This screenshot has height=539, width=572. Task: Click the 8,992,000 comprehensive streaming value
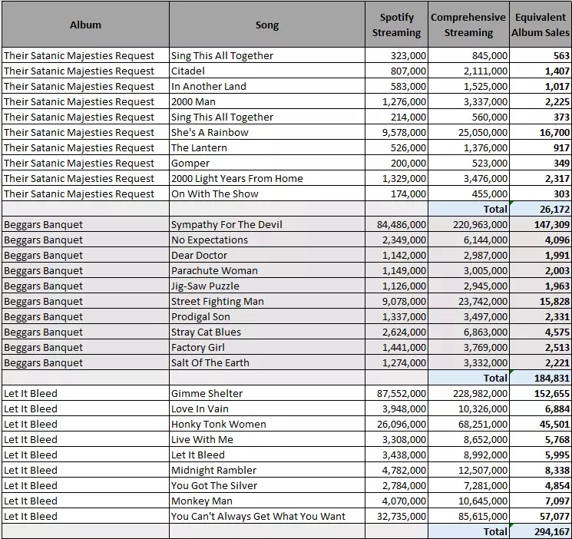point(468,455)
